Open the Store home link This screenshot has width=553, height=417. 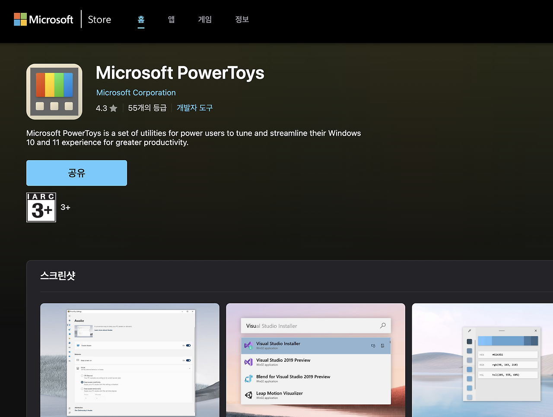coord(99,19)
